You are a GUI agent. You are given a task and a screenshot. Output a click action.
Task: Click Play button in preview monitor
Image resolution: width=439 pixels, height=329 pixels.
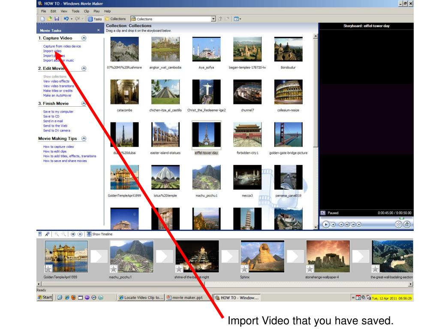pyautogui.click(x=326, y=224)
